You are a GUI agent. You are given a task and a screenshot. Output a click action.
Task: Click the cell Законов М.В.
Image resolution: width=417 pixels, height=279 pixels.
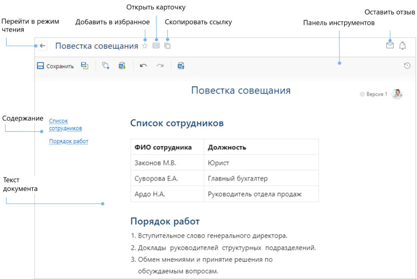[x=167, y=163]
